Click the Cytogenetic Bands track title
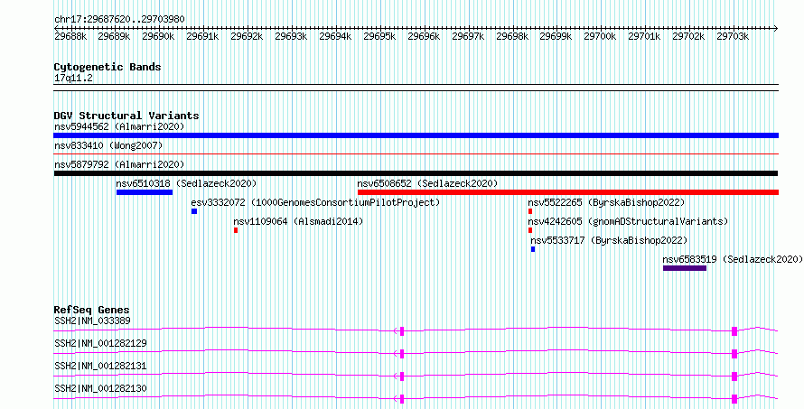Image resolution: width=804 pixels, height=409 pixels. (108, 67)
